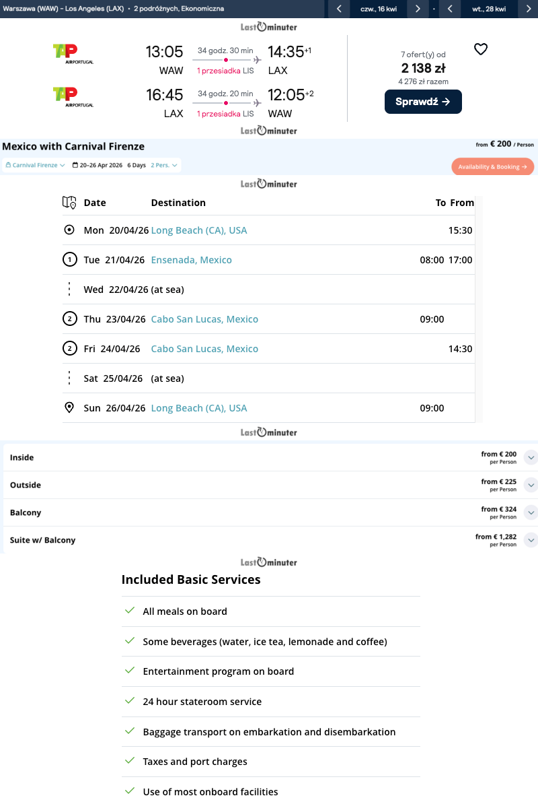Expand the Suite w/ Balcony row
538x802 pixels.
530,540
